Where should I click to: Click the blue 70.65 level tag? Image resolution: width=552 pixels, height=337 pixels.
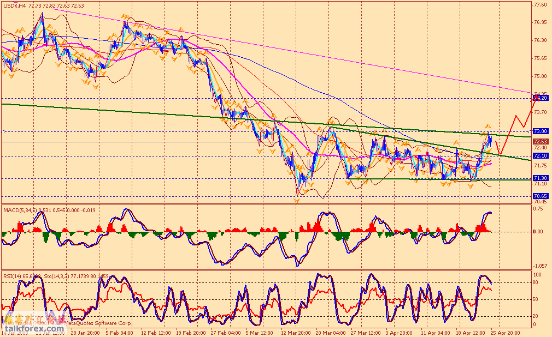(x=541, y=196)
